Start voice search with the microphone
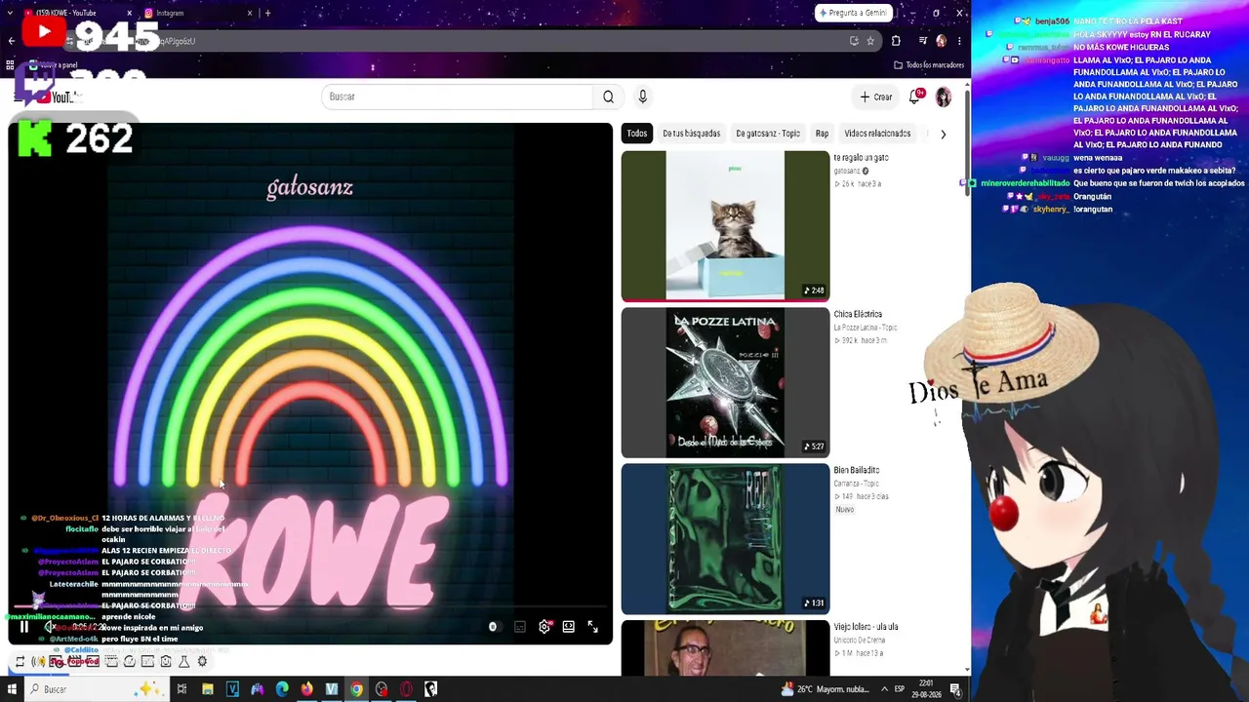This screenshot has width=1249, height=702. point(642,97)
